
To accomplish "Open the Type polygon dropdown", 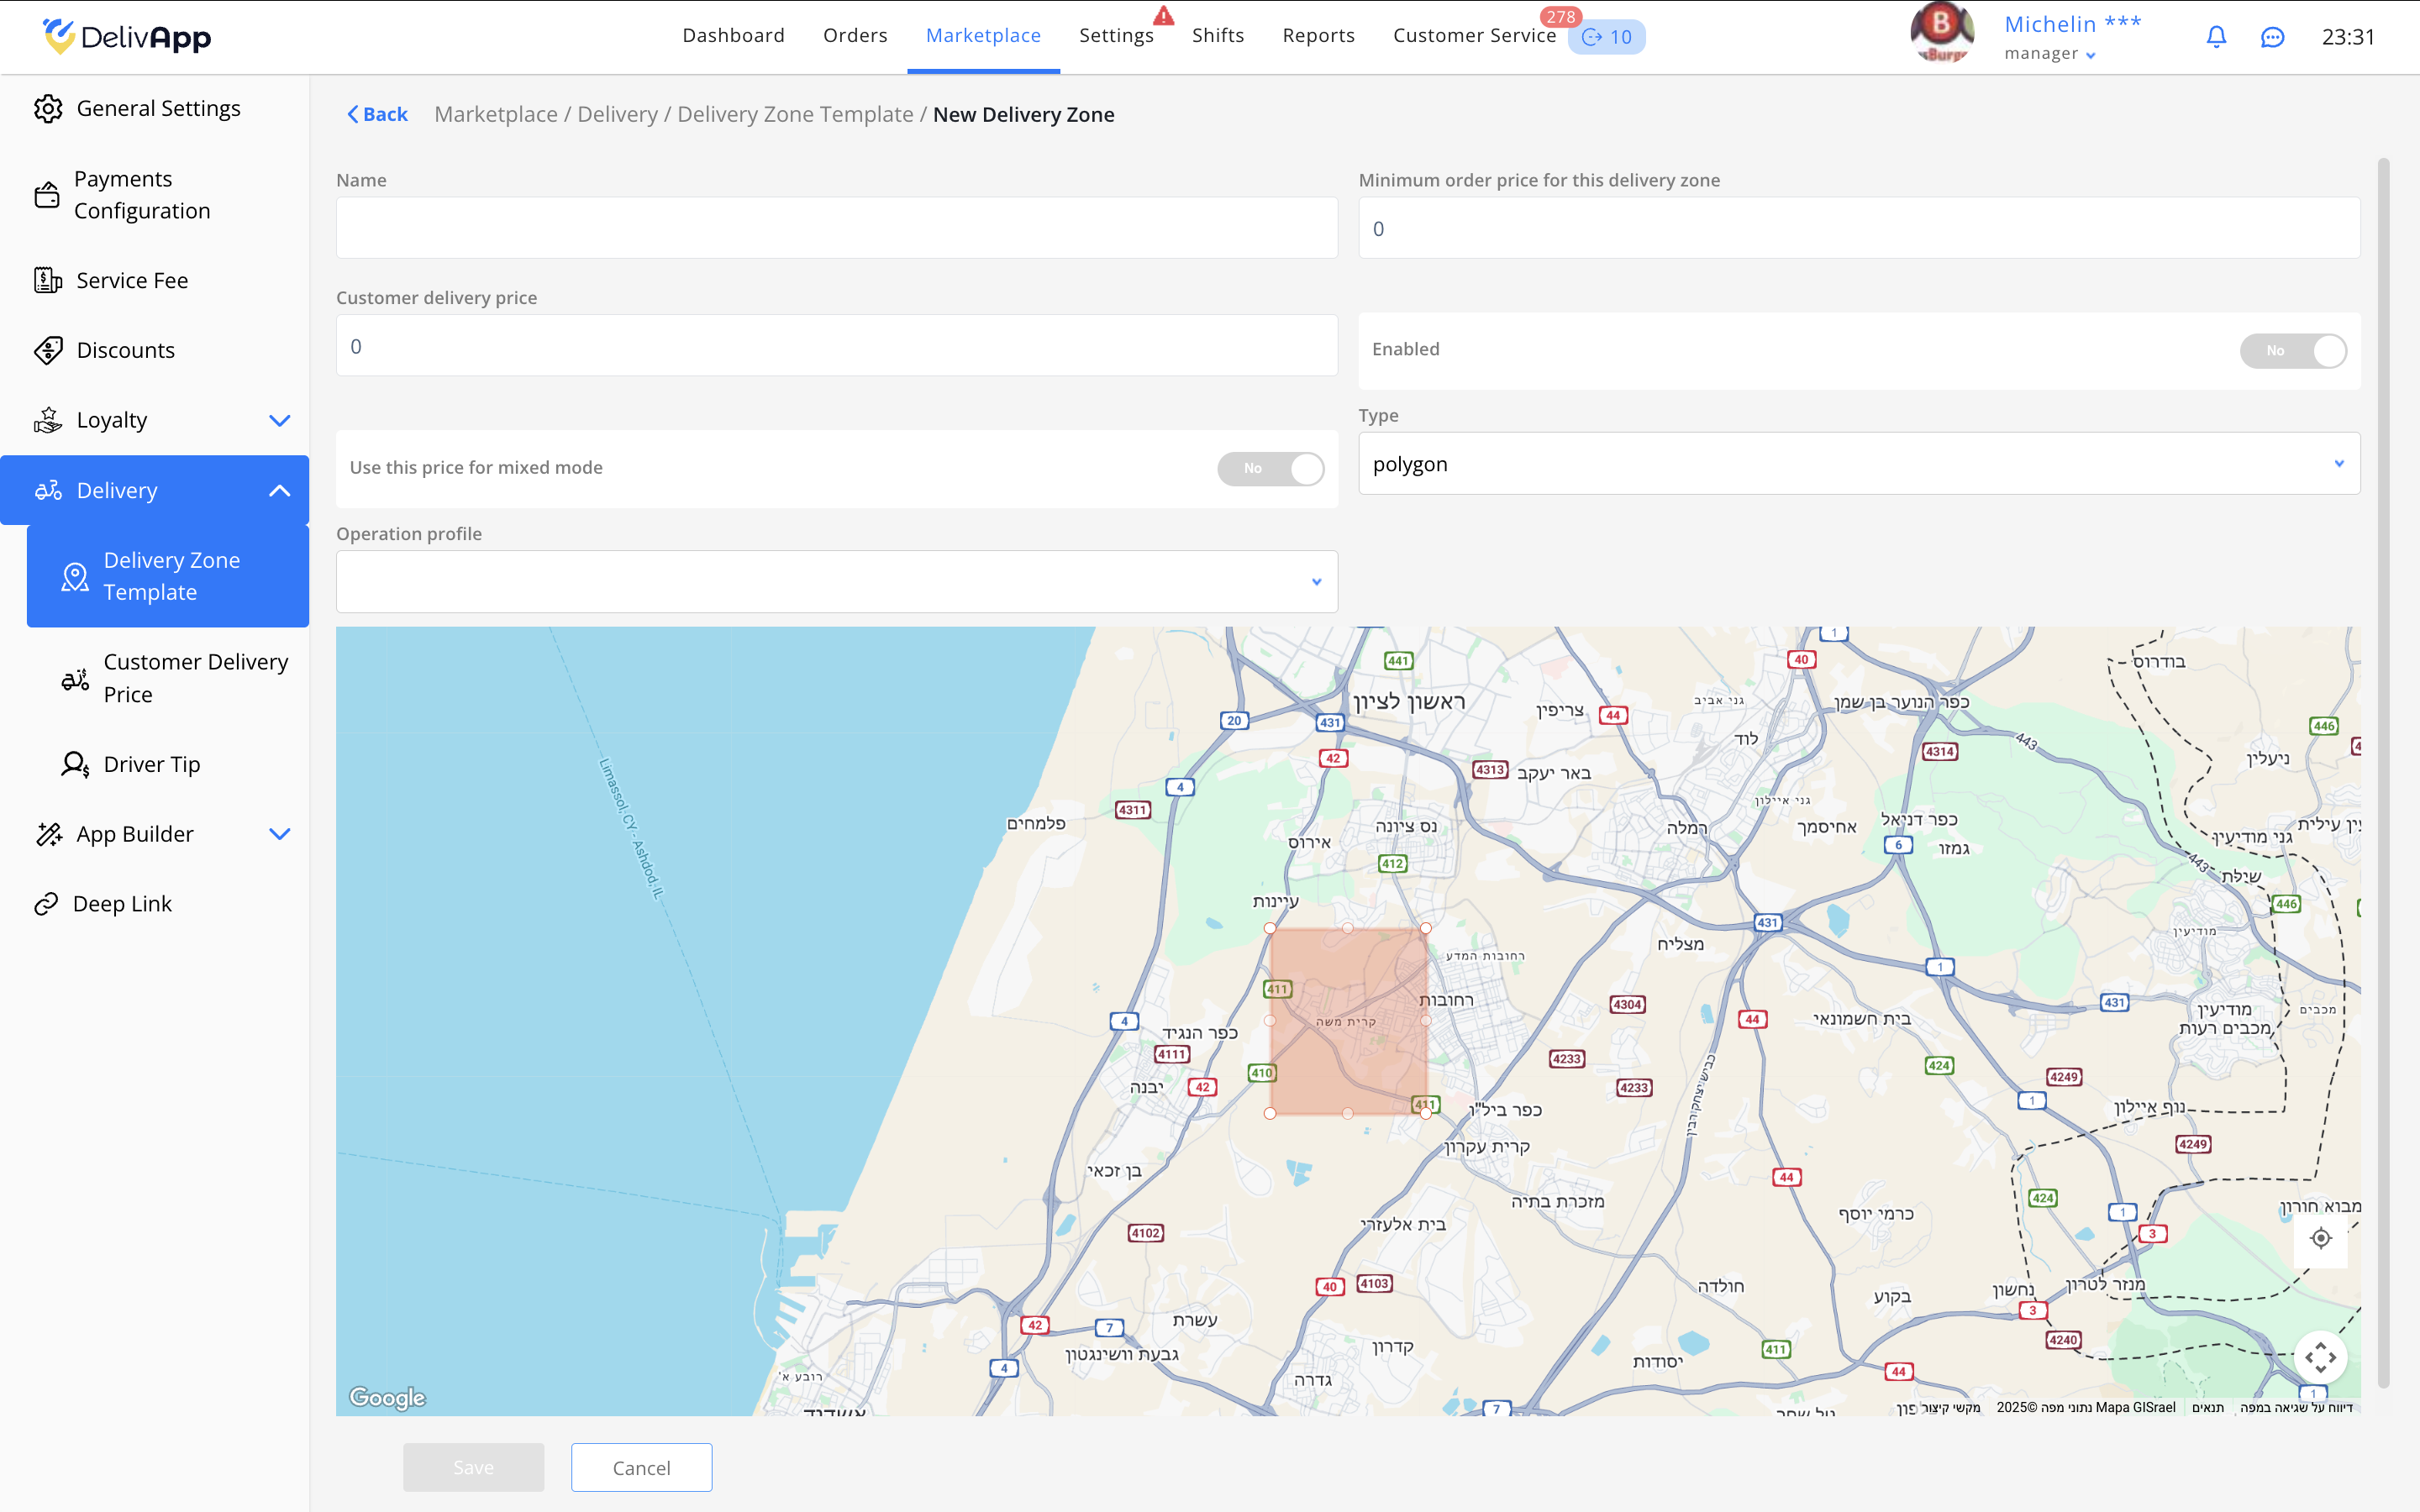I will coord(1858,464).
